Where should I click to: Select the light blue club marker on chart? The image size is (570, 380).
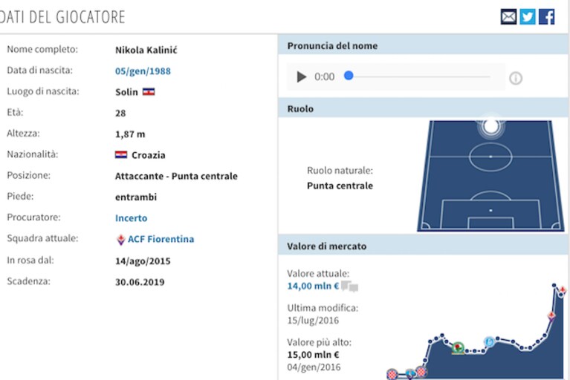(x=489, y=341)
